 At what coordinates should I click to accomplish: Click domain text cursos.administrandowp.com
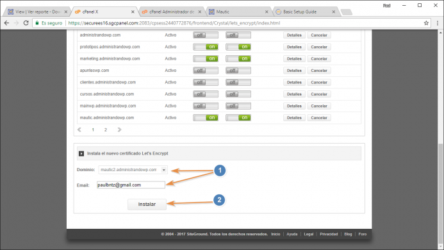pyautogui.click(x=107, y=94)
